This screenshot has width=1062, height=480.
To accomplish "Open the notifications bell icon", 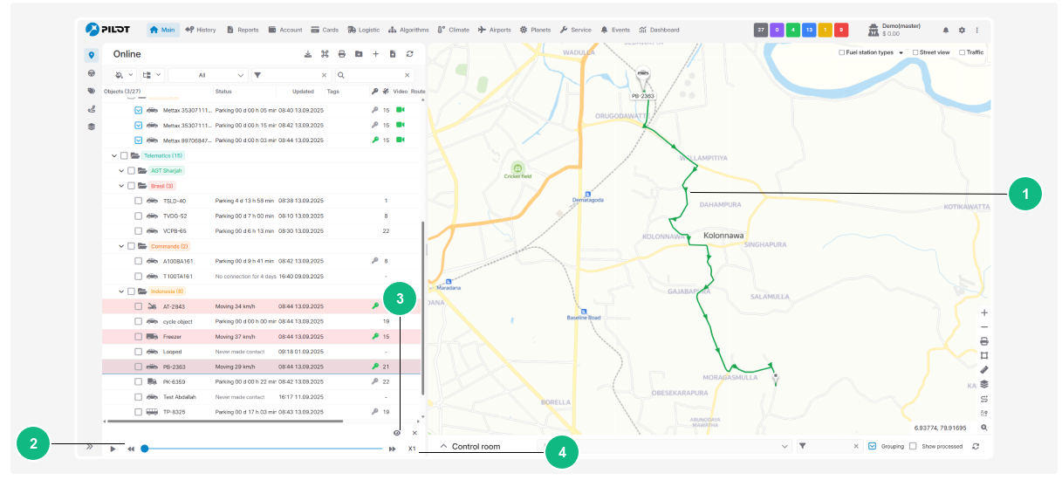I will pyautogui.click(x=945, y=30).
